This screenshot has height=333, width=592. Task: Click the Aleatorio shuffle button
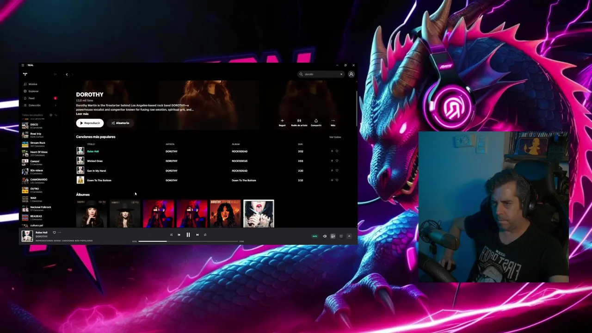coord(120,123)
